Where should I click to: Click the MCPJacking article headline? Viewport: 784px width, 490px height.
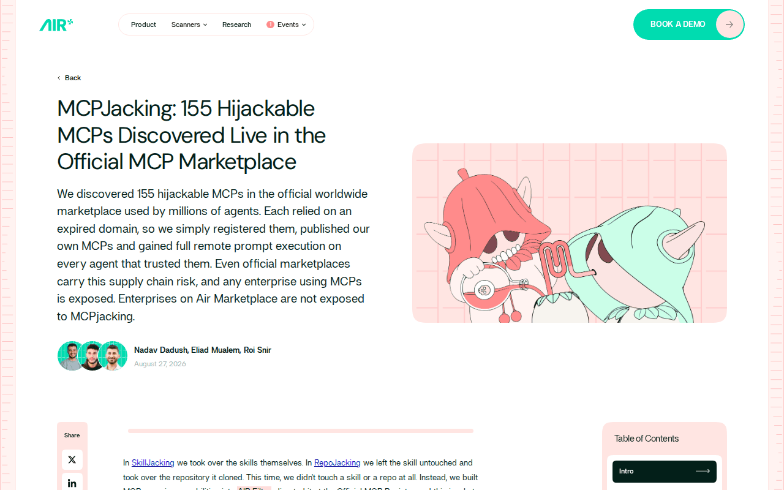coord(192,135)
